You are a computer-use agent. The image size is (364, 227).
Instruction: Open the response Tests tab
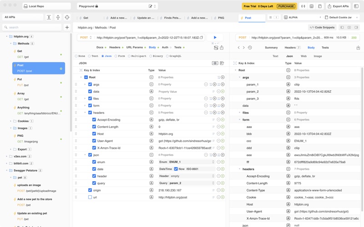click(325, 48)
